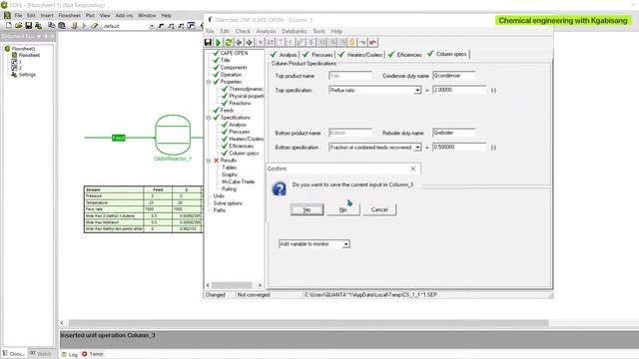Open the COFE Add-ins menu
639x359 pixels.
point(124,16)
